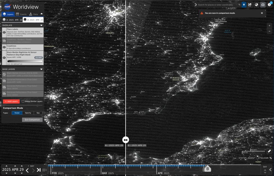Screen dimensions: 274x176
Task: Expand the timeline data availability panel
Action: pyautogui.click(x=156, y=163)
